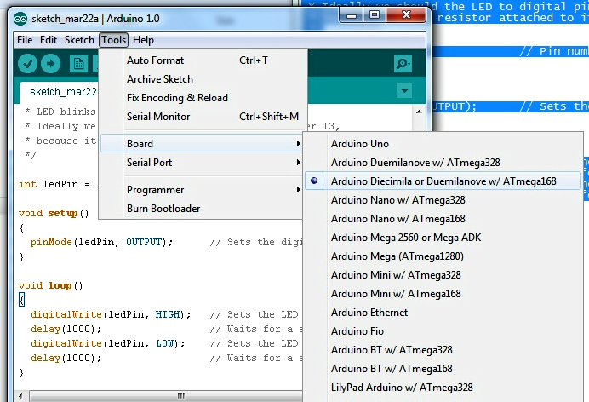
Task: Select LilyPad Arduino w/ ATmega328
Action: pos(443,388)
